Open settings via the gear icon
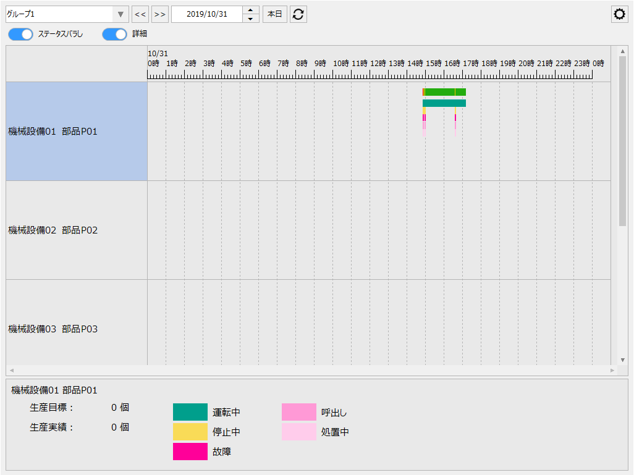Screen dimensions: 634x475 click(x=619, y=14)
